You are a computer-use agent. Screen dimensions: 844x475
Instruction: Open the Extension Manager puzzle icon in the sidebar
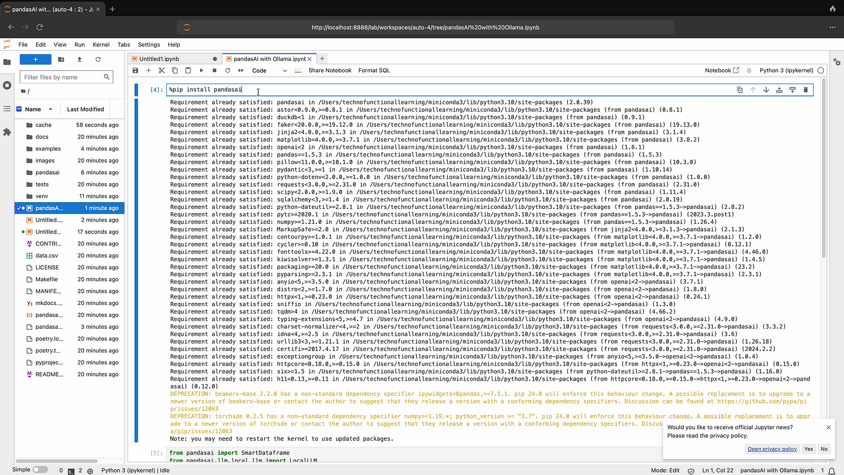pyautogui.click(x=7, y=132)
